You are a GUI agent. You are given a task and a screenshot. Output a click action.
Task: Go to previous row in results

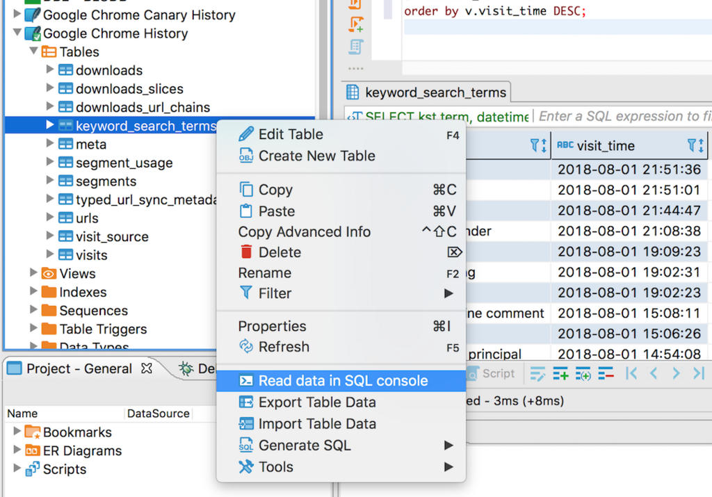coord(654,373)
